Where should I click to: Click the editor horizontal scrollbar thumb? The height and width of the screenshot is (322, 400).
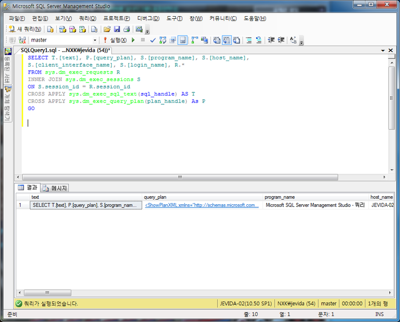180,177
